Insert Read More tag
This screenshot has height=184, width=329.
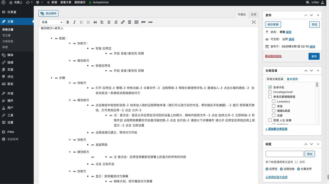tap(129, 22)
